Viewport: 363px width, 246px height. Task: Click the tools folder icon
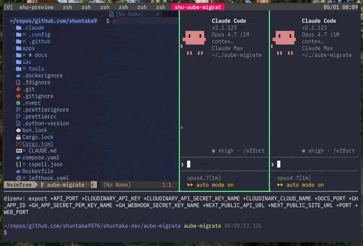19,69
